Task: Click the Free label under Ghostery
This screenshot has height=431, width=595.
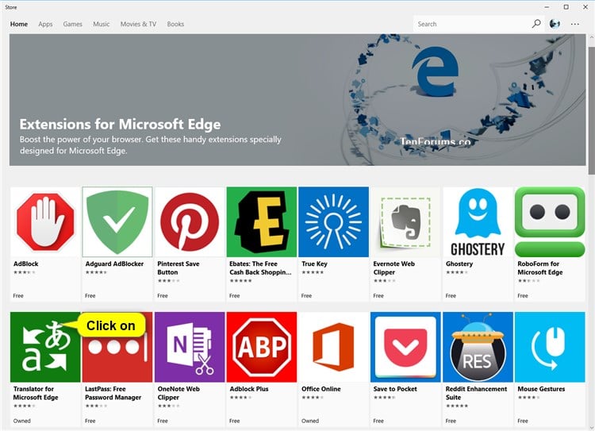Action: (451, 295)
